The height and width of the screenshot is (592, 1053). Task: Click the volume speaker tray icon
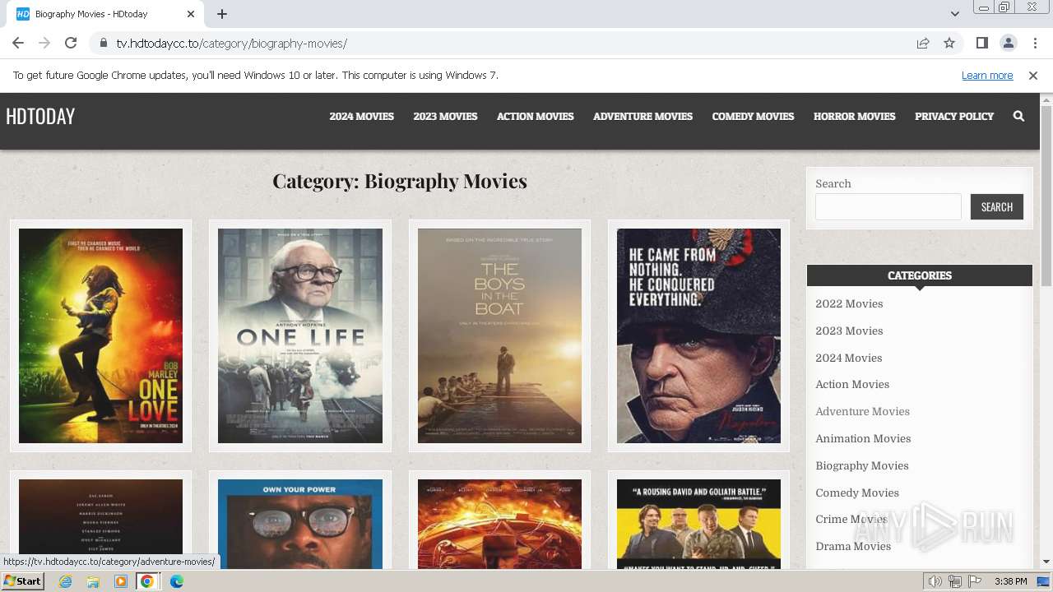935,581
